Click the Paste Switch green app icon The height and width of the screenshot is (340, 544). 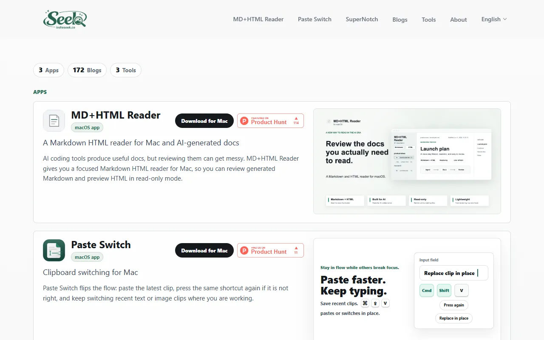(x=54, y=250)
